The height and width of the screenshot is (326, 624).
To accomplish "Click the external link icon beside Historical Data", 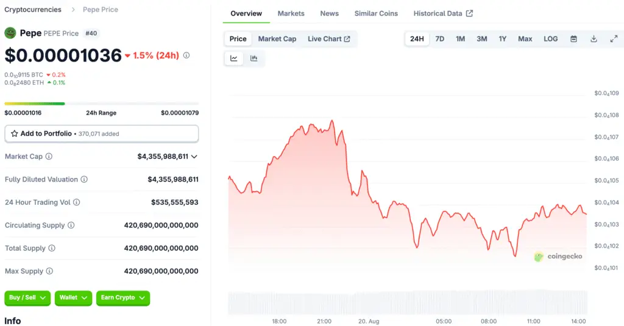I will (470, 13).
